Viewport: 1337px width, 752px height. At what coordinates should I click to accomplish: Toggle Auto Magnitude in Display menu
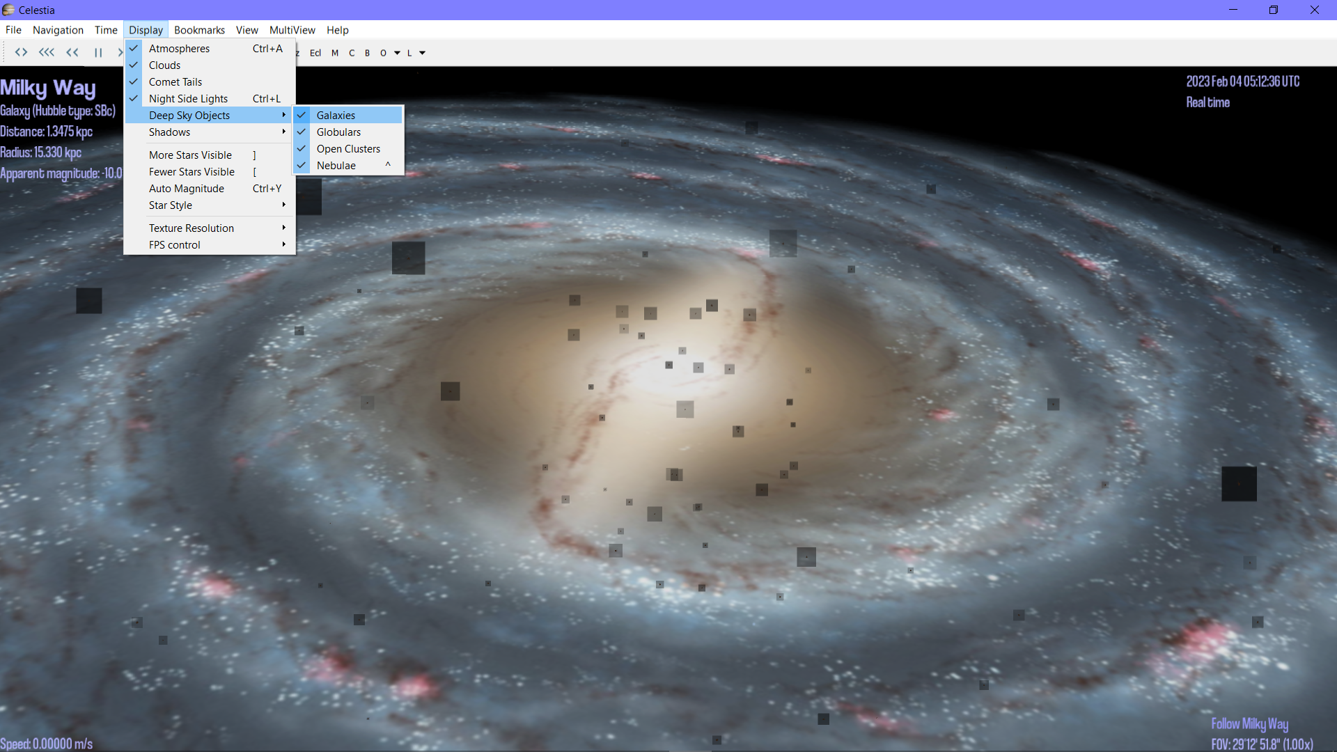click(210, 189)
